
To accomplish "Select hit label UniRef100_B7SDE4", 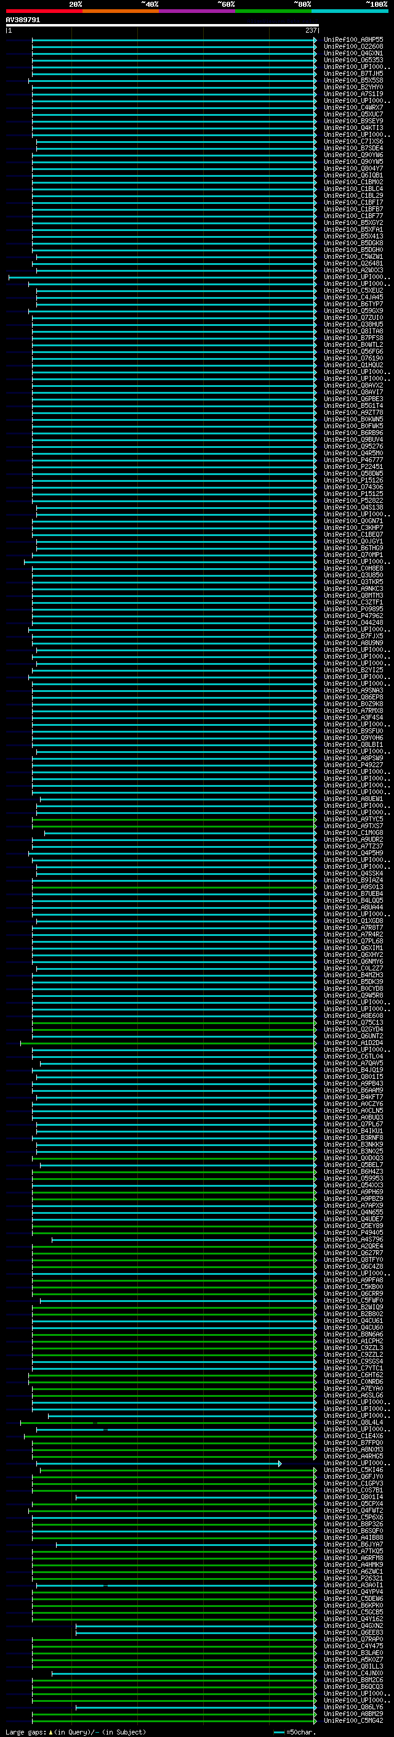I will (353, 148).
